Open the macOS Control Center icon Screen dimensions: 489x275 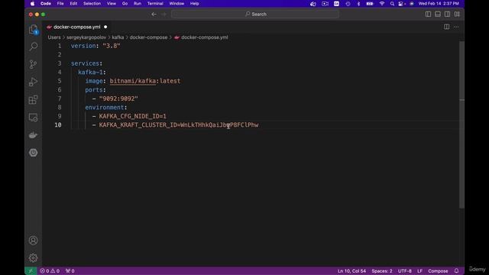(x=401, y=4)
